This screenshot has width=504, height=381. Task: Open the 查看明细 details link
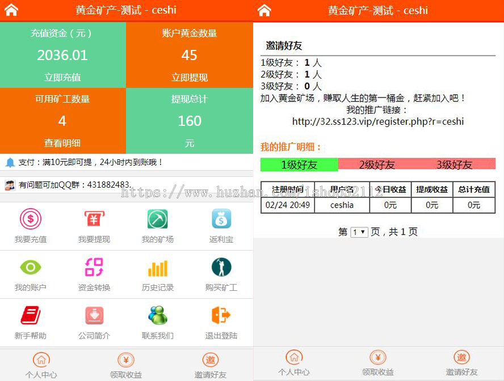pos(63,142)
